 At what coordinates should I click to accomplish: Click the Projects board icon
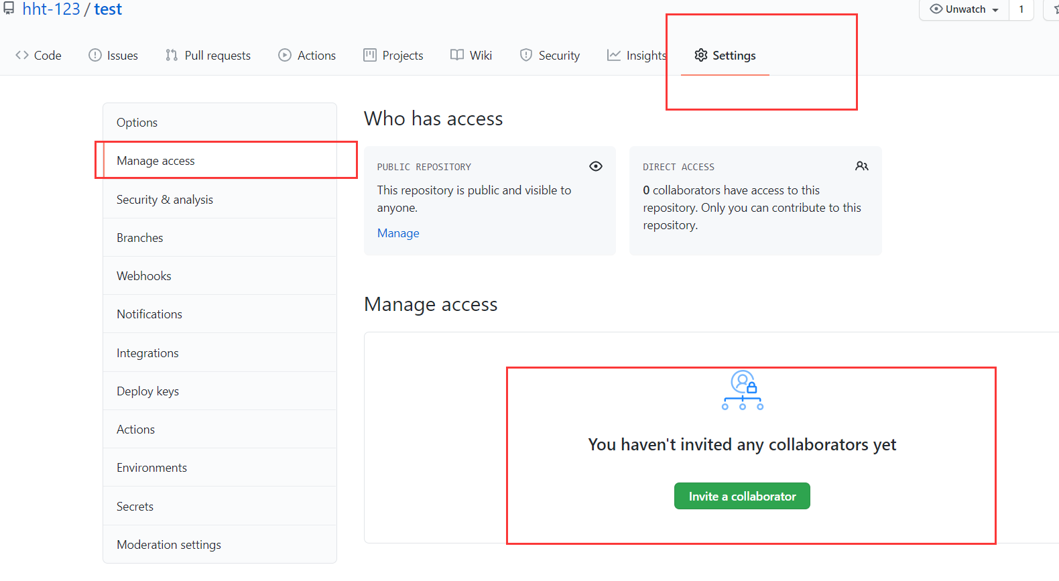(x=370, y=55)
